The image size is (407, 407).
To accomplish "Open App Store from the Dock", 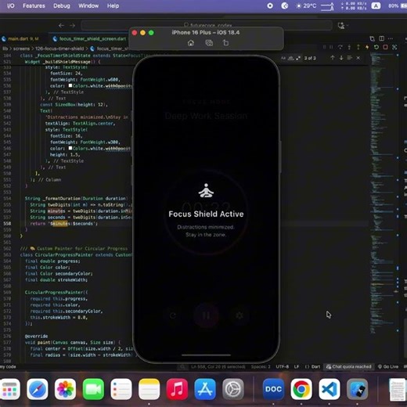I will (205, 389).
